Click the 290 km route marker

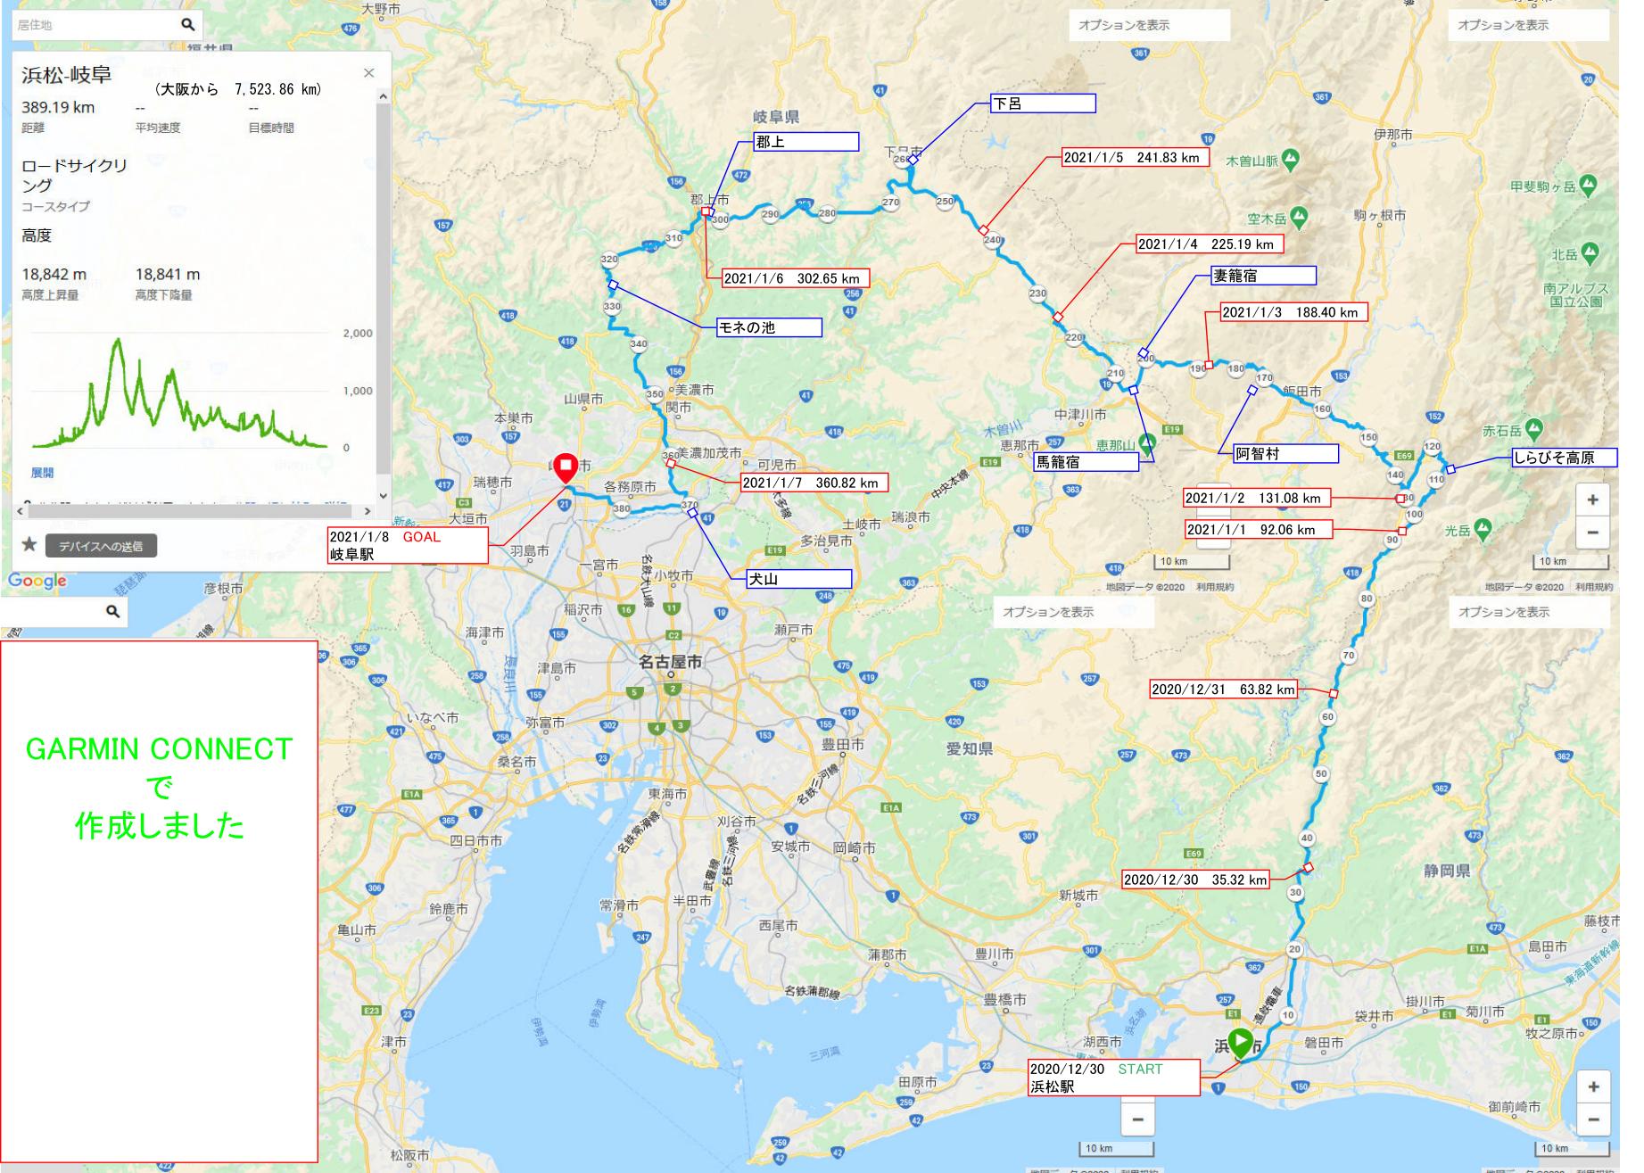coord(770,214)
